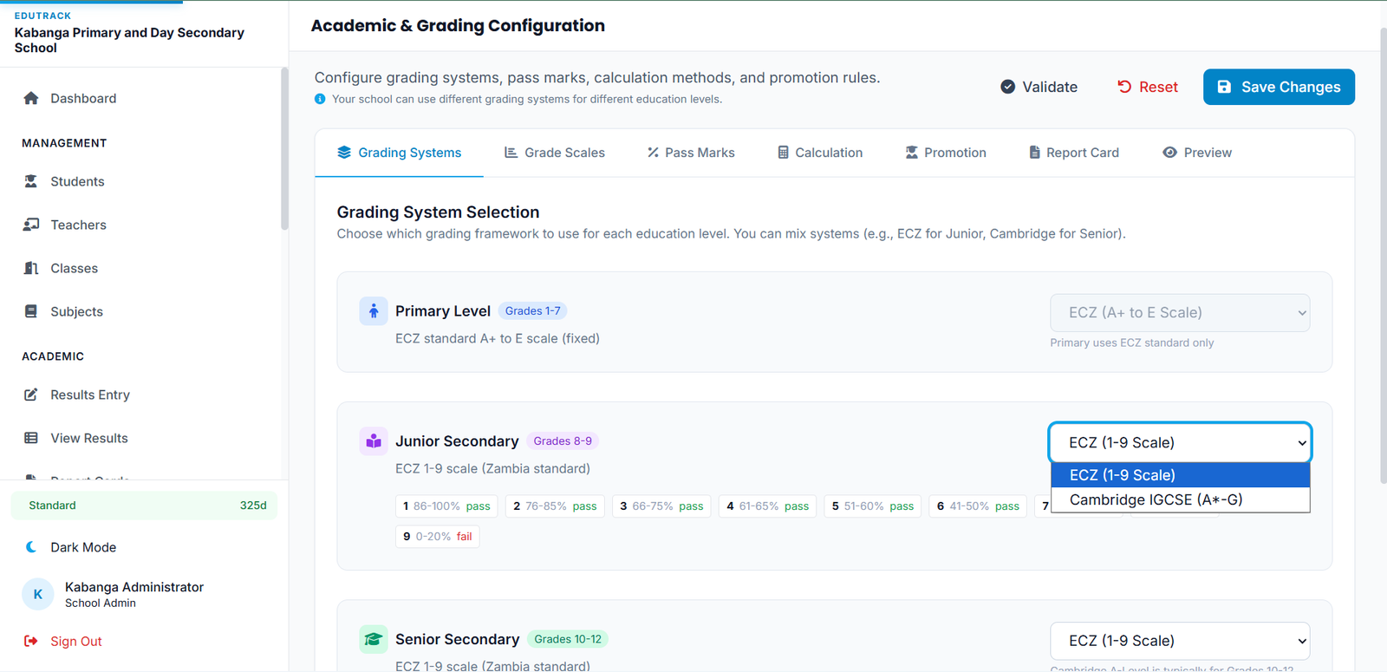
Task: Click the Teachers icon in sidebar
Action: (31, 225)
